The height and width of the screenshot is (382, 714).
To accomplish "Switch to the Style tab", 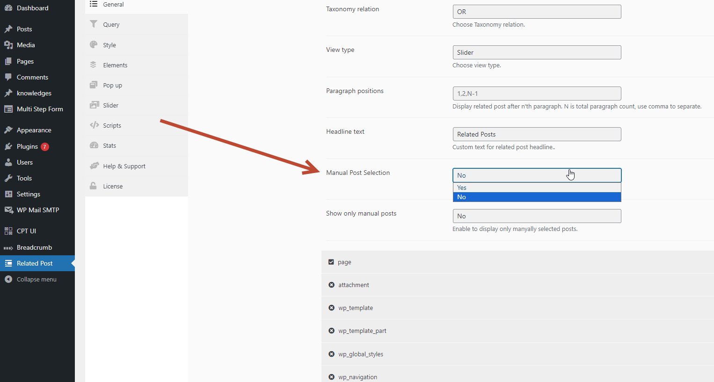I will 137,45.
